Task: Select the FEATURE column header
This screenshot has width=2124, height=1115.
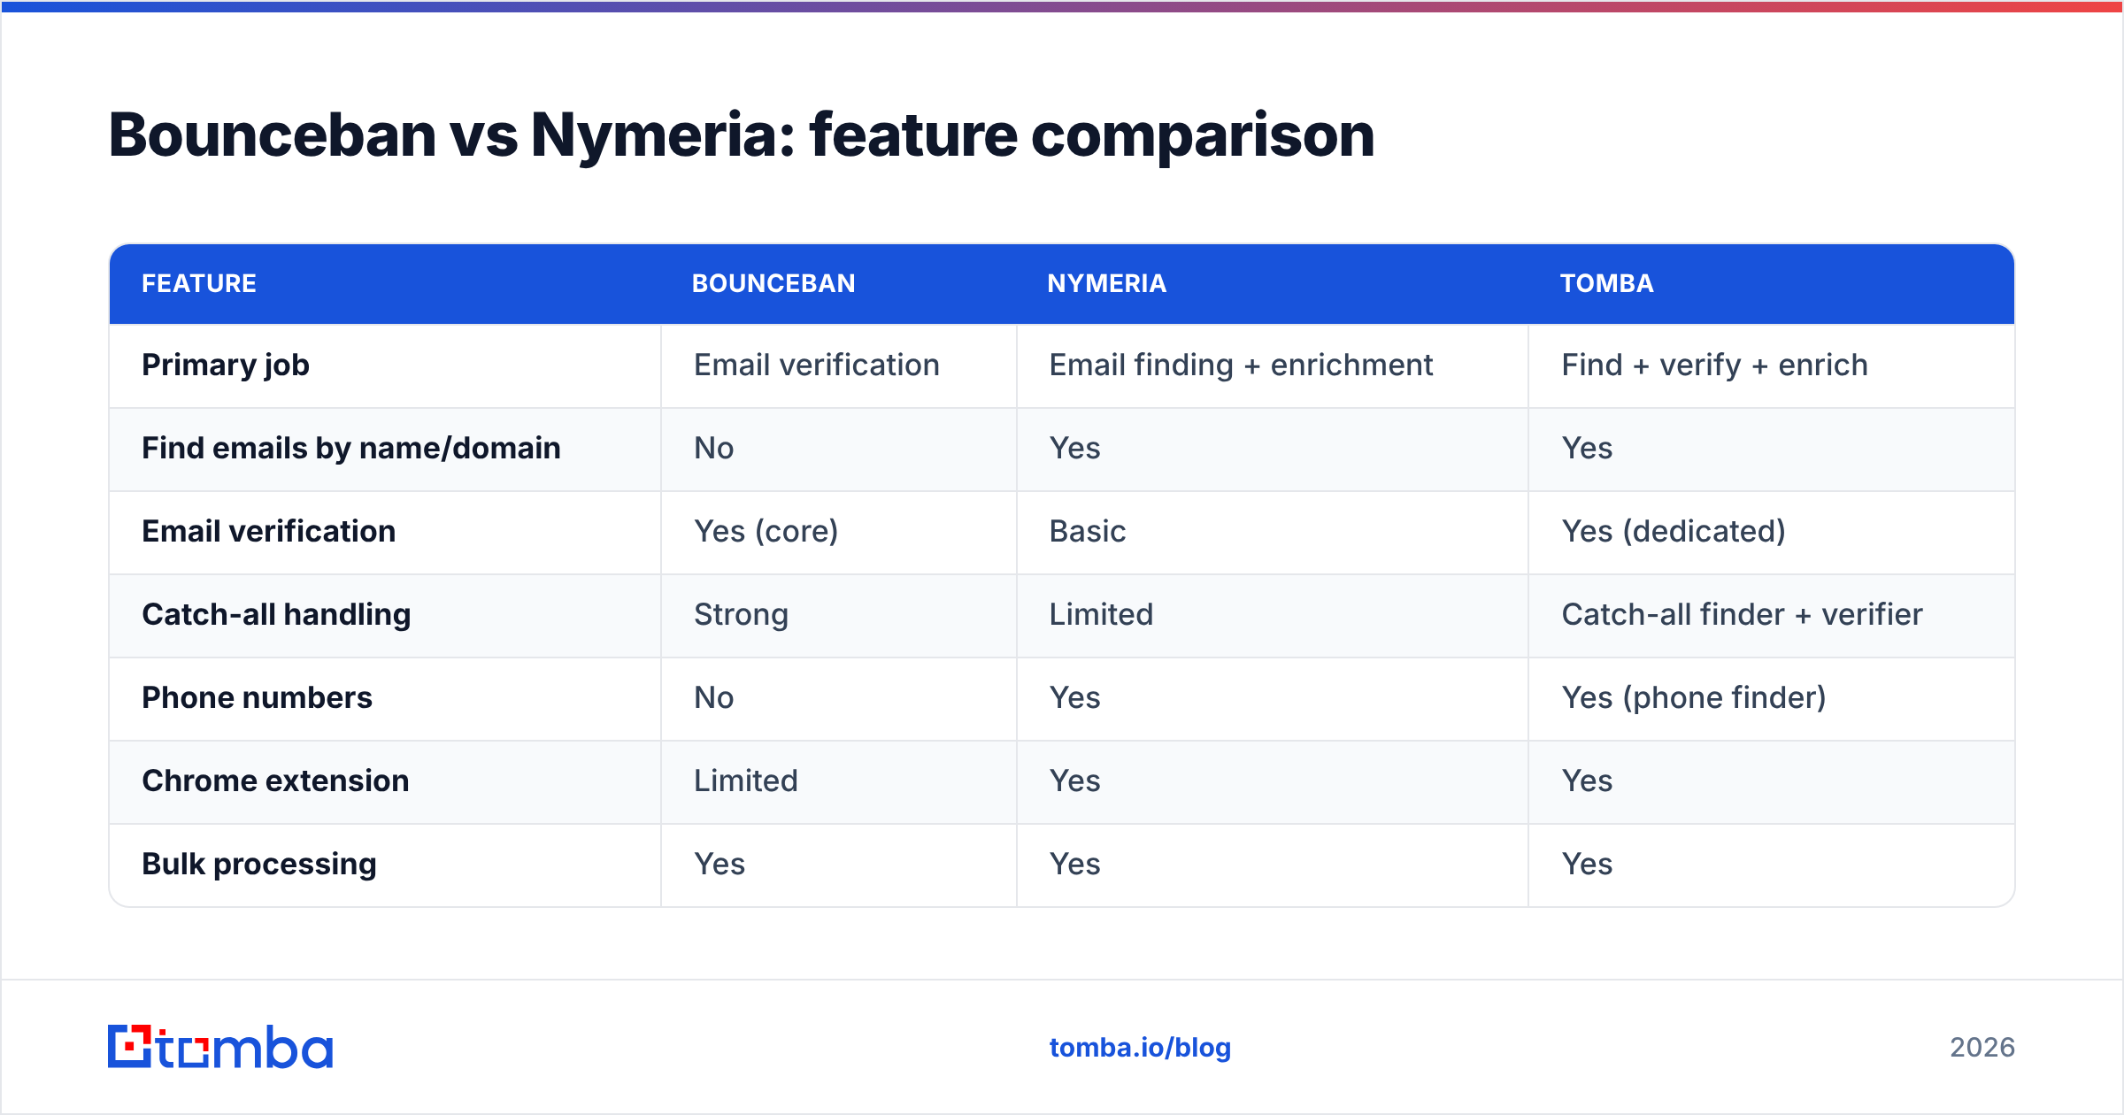Action: click(199, 283)
